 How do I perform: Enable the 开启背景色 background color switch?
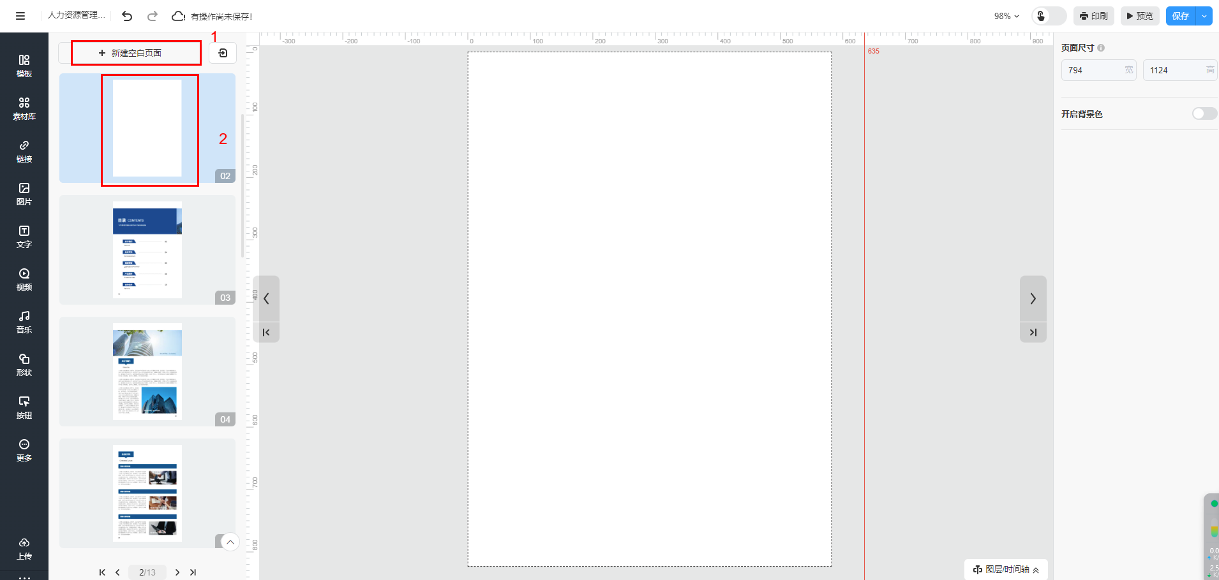1204,113
